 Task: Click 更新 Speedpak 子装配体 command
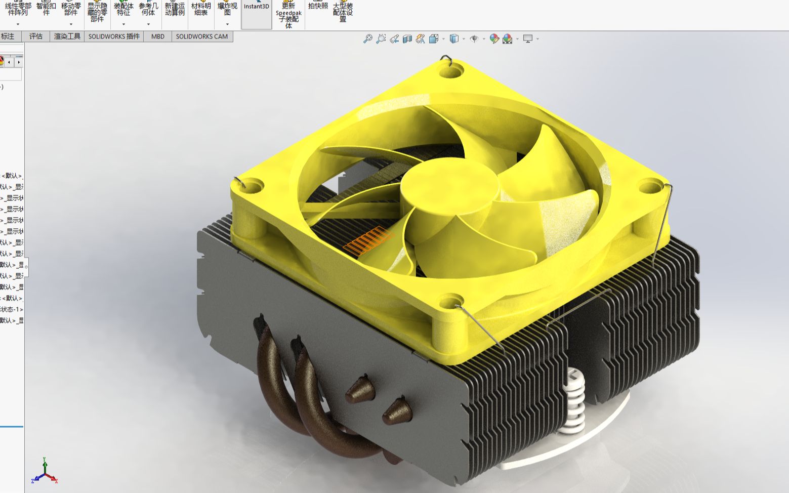pyautogui.click(x=288, y=13)
